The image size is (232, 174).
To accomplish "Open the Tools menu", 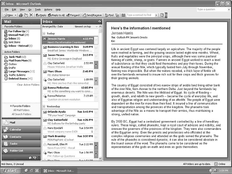I will (38, 10).
